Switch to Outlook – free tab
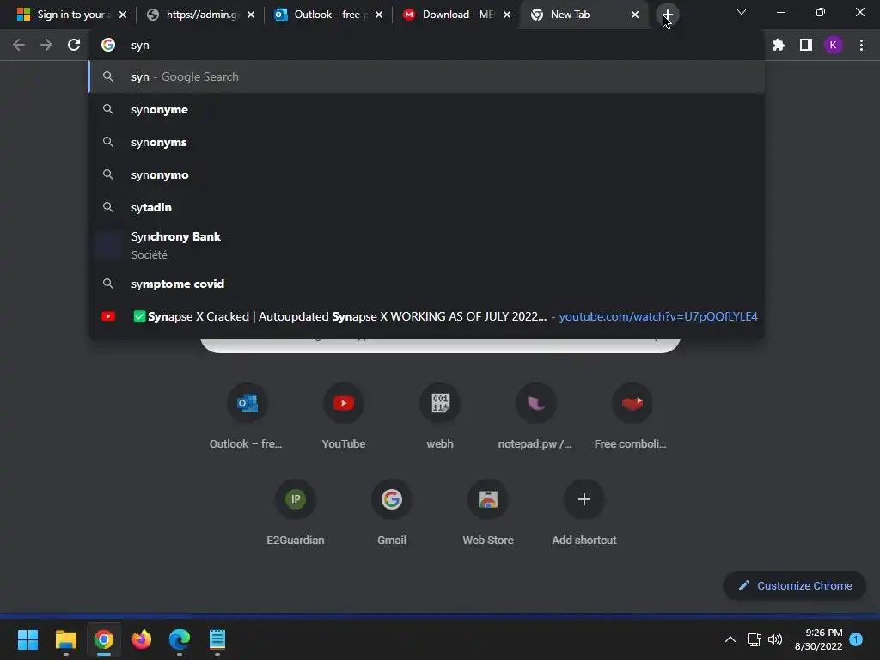 tap(329, 15)
